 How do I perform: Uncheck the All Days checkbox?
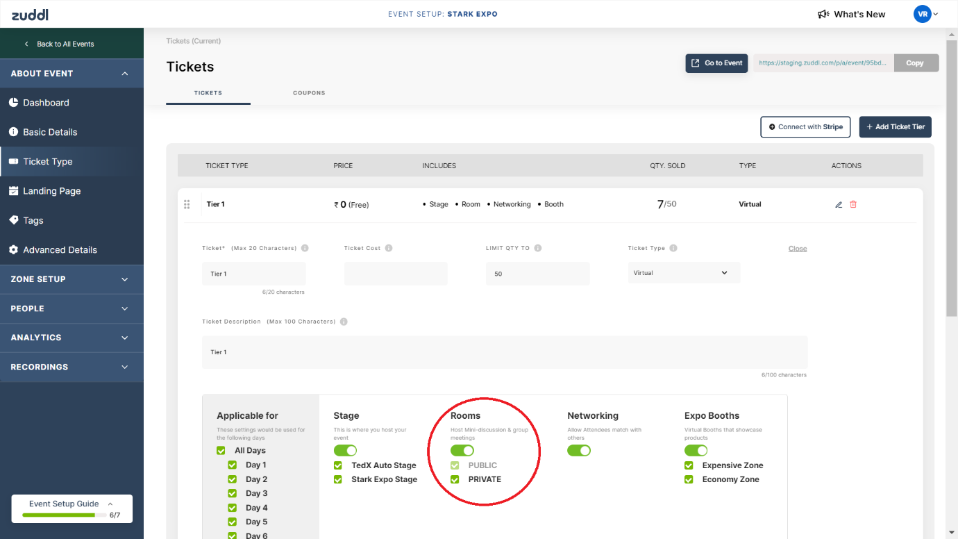[x=221, y=451]
